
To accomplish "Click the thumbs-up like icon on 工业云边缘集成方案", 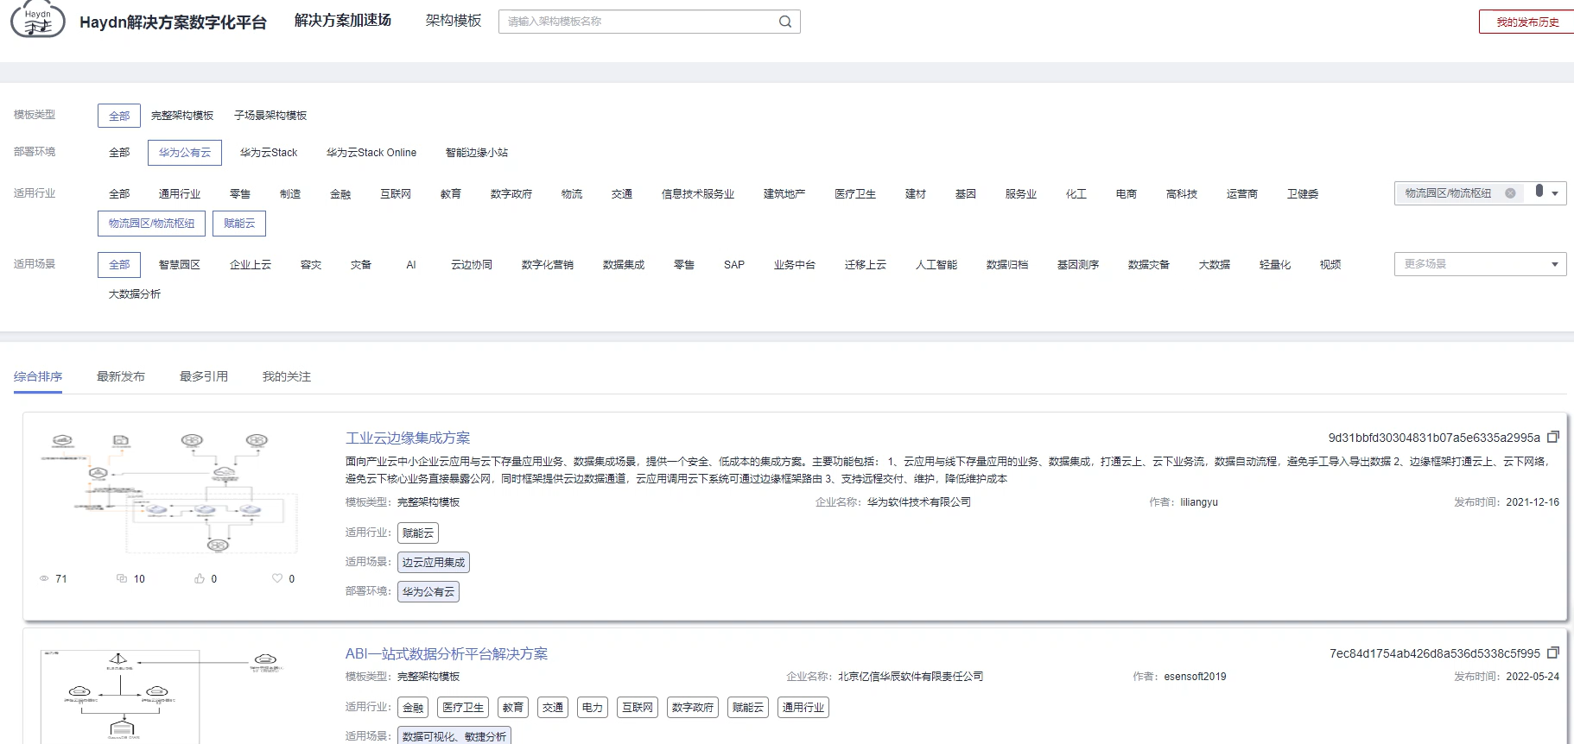I will pos(200,578).
